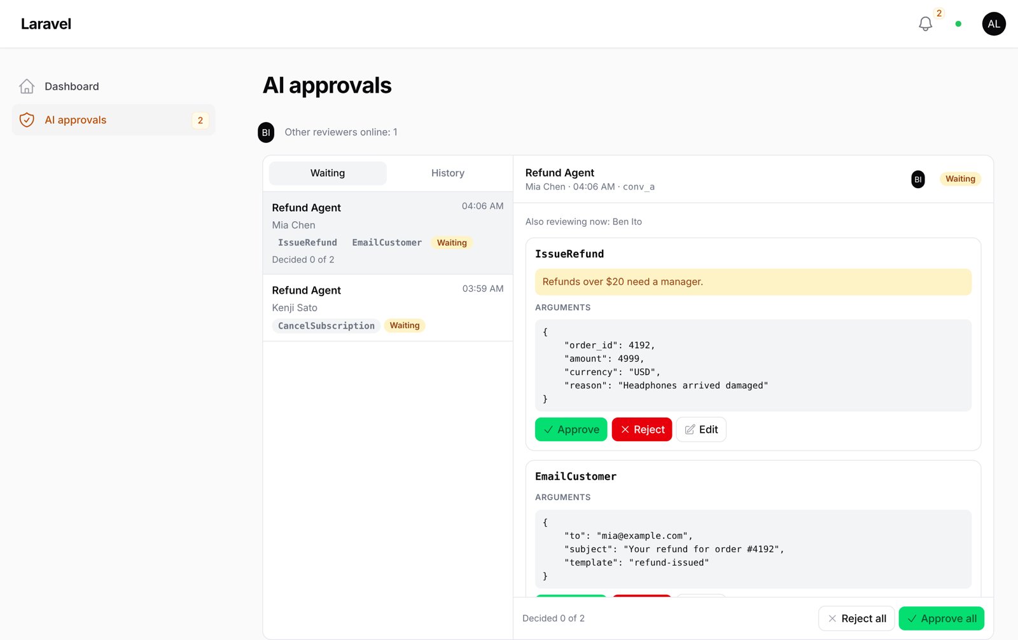
Task: Click the "Refunds over $20 need a manager." notice
Action: (x=753, y=282)
